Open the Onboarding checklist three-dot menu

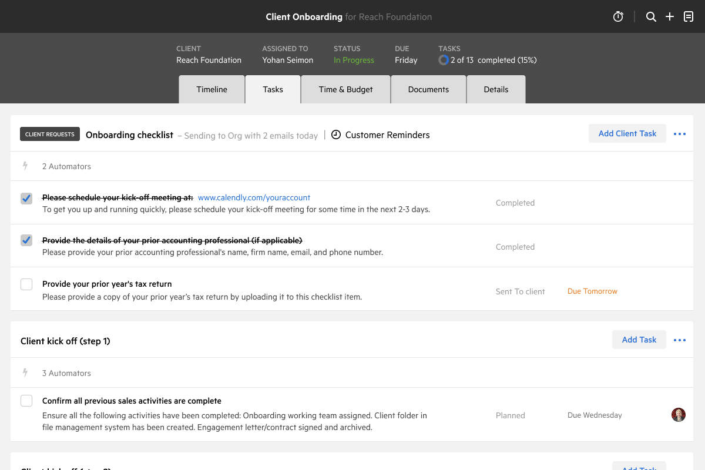click(680, 134)
